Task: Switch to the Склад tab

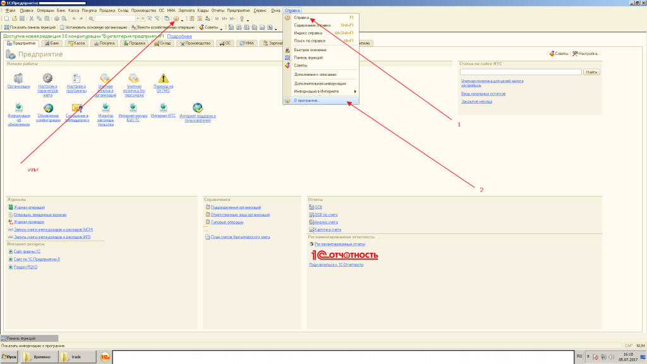Action: pos(162,44)
